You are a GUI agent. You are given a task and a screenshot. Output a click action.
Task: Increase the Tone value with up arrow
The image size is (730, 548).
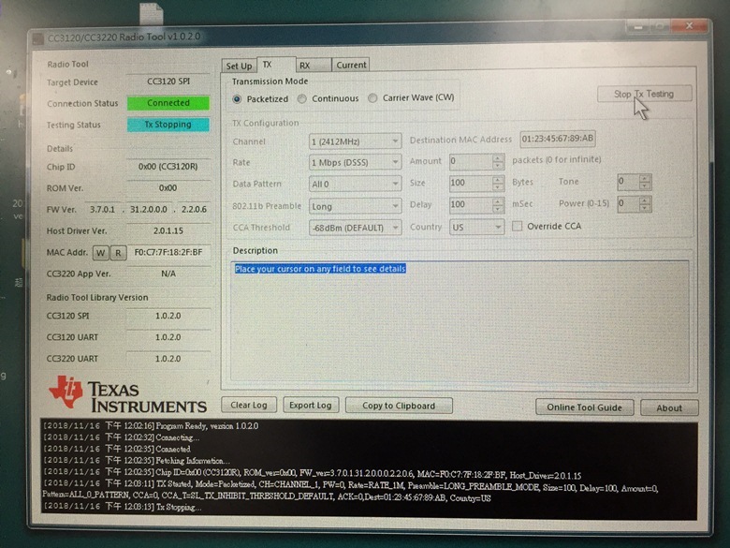tap(645, 178)
